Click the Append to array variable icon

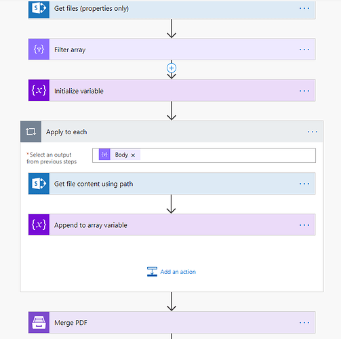tap(39, 225)
